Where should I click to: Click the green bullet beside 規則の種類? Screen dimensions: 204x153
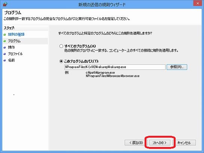point(5,35)
